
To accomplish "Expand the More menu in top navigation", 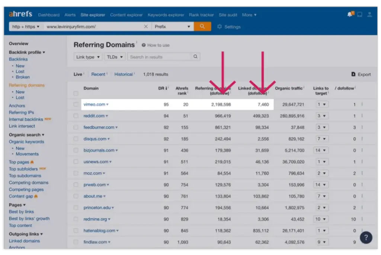I will pos(249,15).
